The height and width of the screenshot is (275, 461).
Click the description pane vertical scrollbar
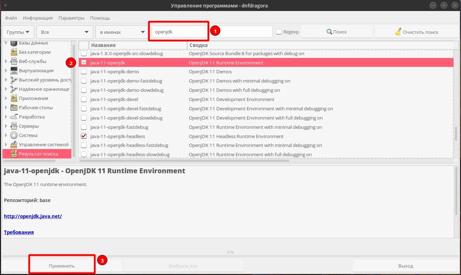456,191
